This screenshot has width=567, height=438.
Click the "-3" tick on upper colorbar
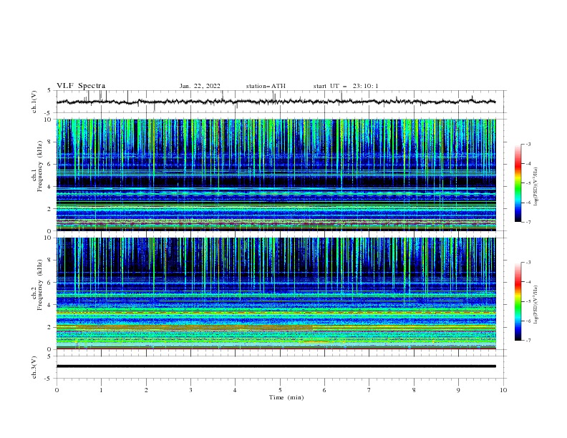click(528, 144)
